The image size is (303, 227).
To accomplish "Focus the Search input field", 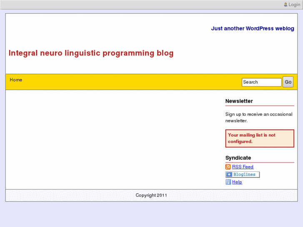I will pyautogui.click(x=261, y=82).
